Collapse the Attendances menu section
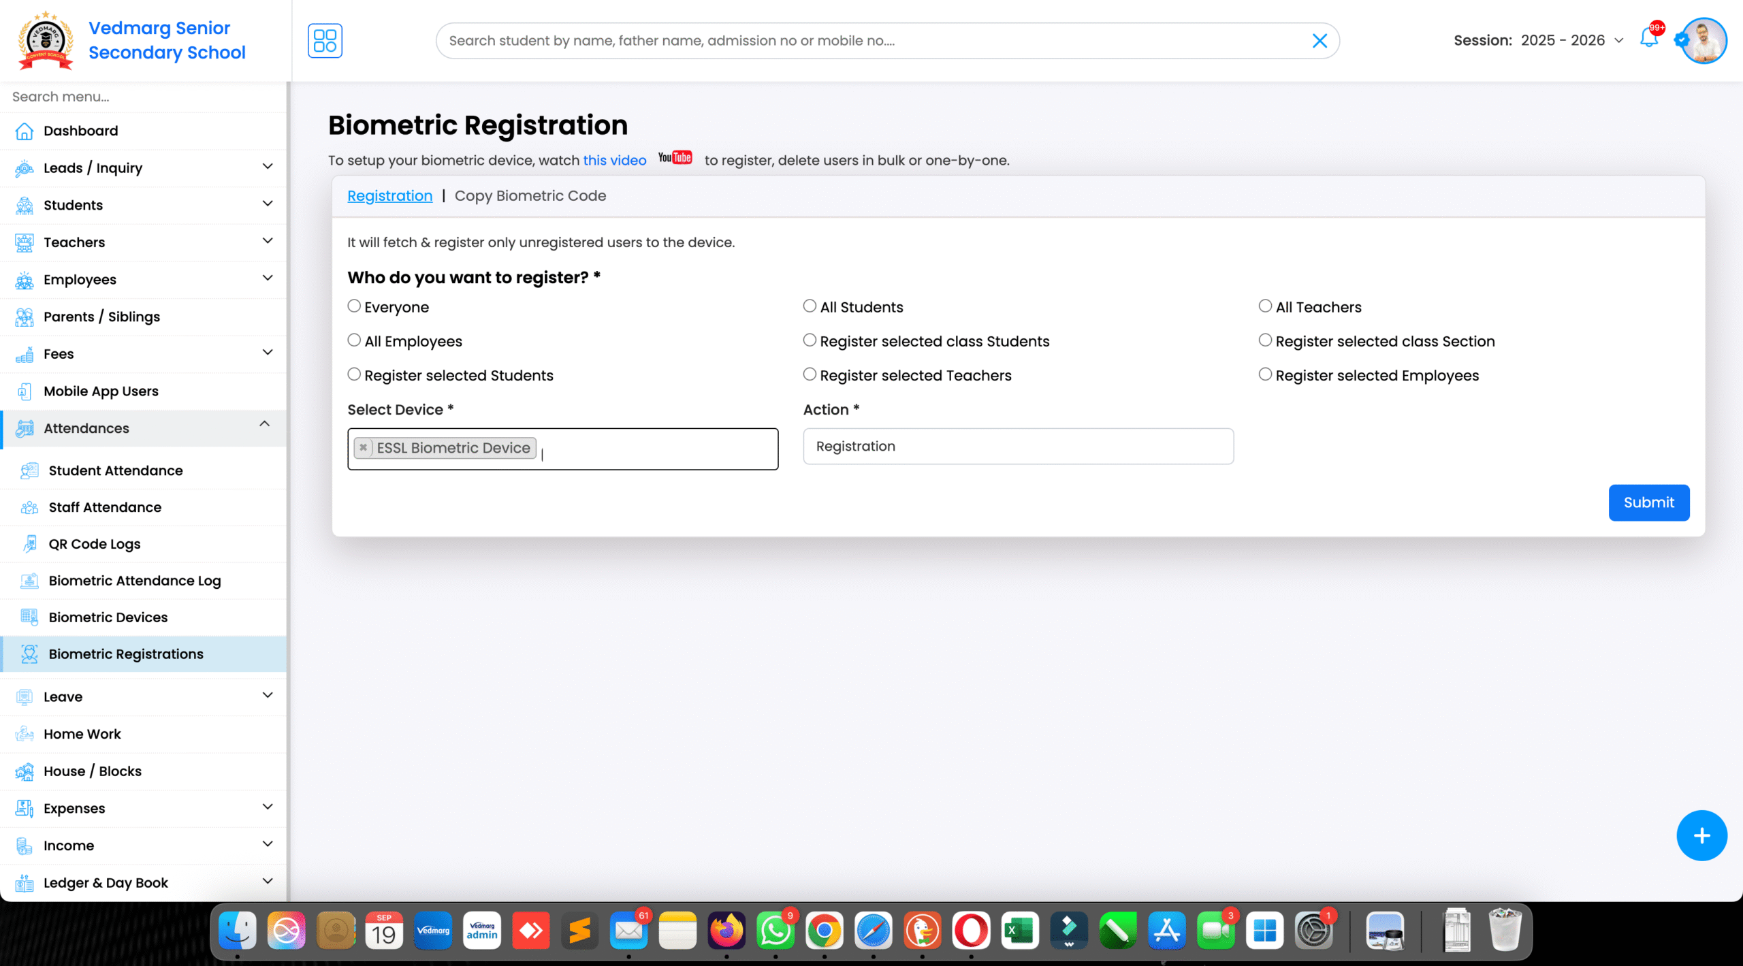This screenshot has width=1743, height=966. click(x=264, y=424)
